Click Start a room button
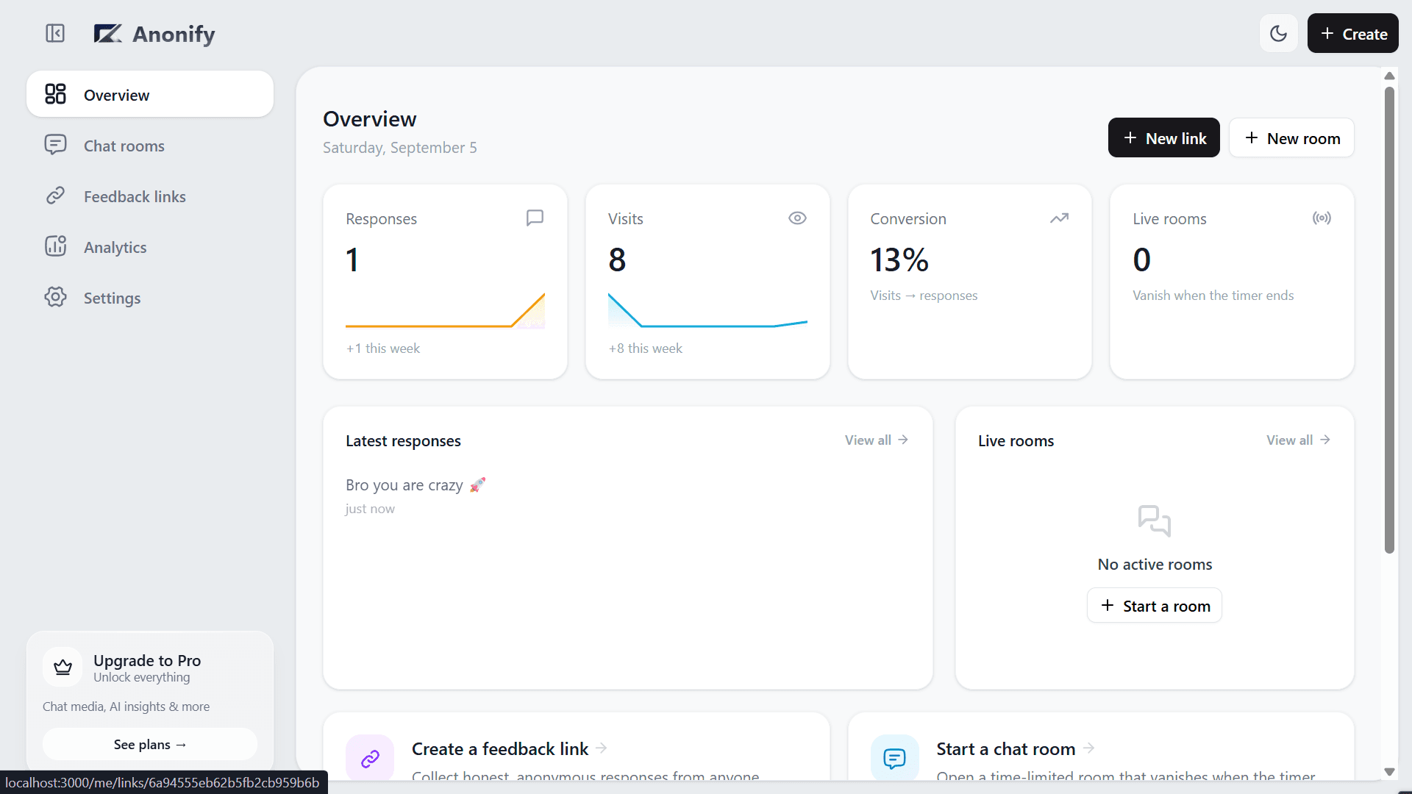The image size is (1412, 794). pos(1154,605)
